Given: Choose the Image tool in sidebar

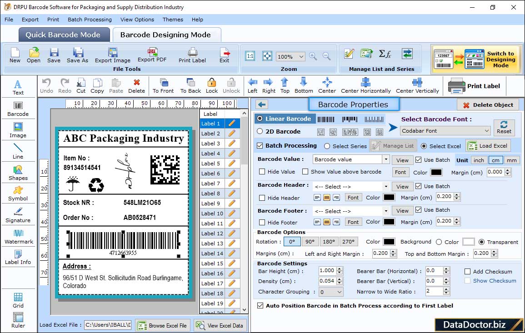Looking at the screenshot, I should [x=18, y=130].
